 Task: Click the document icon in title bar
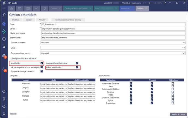pos(165,3)
